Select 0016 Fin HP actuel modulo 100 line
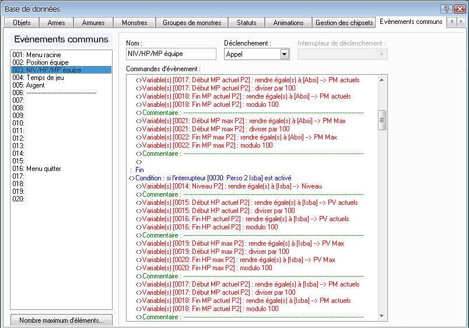The width and height of the screenshot is (469, 328). [207, 227]
